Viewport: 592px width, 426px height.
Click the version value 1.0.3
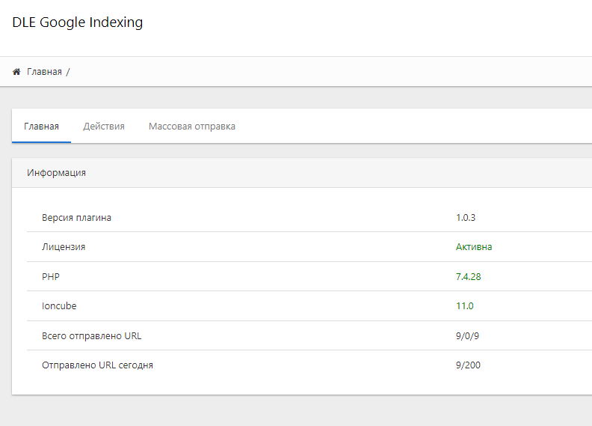[x=466, y=218]
